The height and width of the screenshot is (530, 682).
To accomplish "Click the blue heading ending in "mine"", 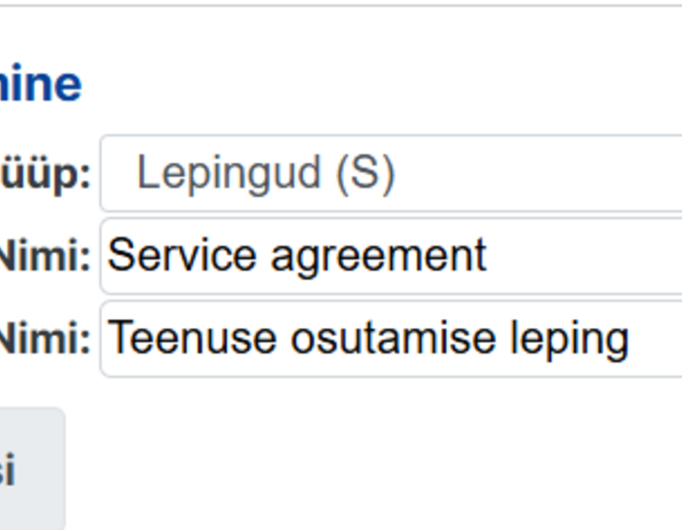I will click(40, 83).
